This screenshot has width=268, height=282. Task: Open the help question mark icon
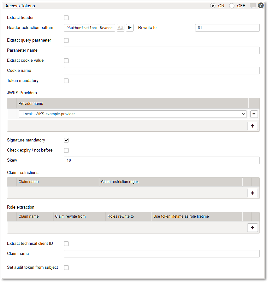tap(261, 6)
